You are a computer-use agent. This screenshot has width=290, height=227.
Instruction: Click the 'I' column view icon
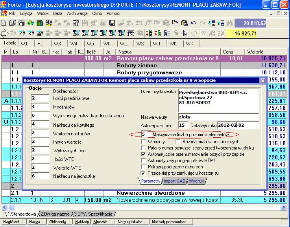(94, 33)
